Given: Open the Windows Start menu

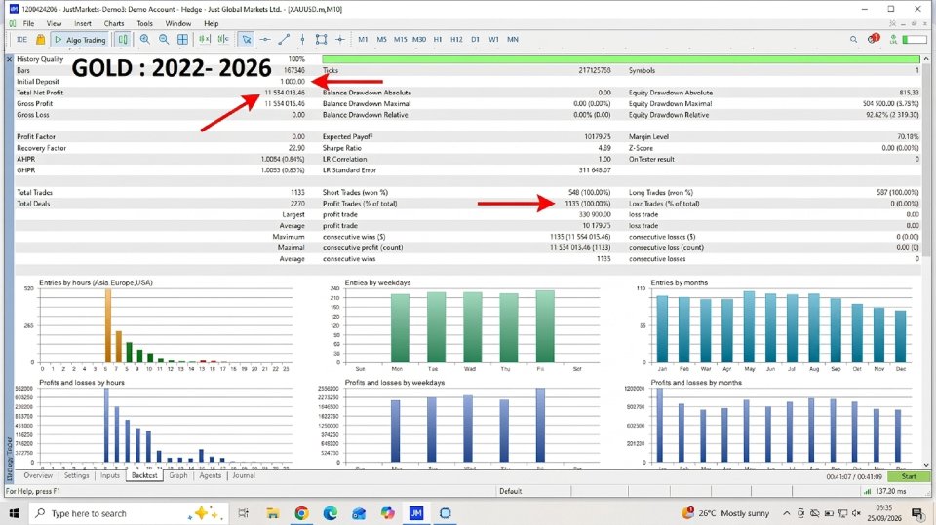Looking at the screenshot, I should 15,513.
